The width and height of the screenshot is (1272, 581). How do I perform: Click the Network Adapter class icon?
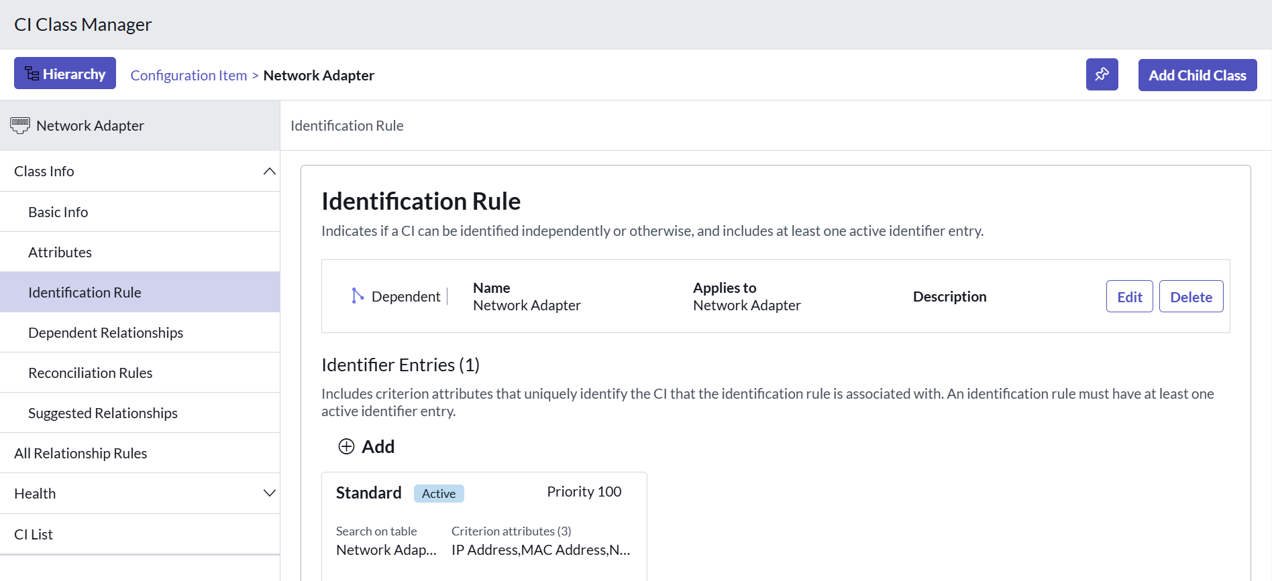tap(20, 125)
